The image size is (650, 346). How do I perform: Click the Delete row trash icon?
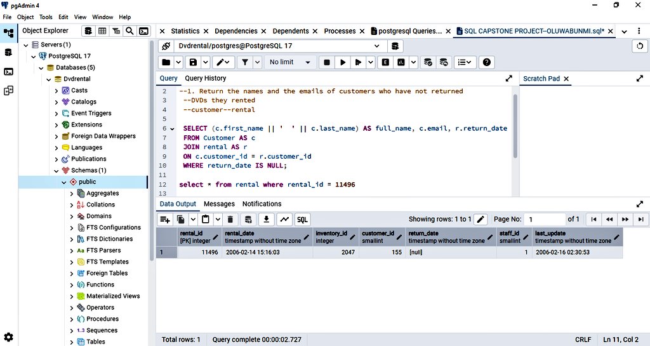(230, 220)
